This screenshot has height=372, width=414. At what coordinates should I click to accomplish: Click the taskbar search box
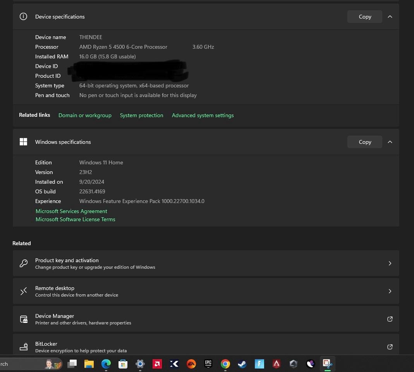coord(31,364)
